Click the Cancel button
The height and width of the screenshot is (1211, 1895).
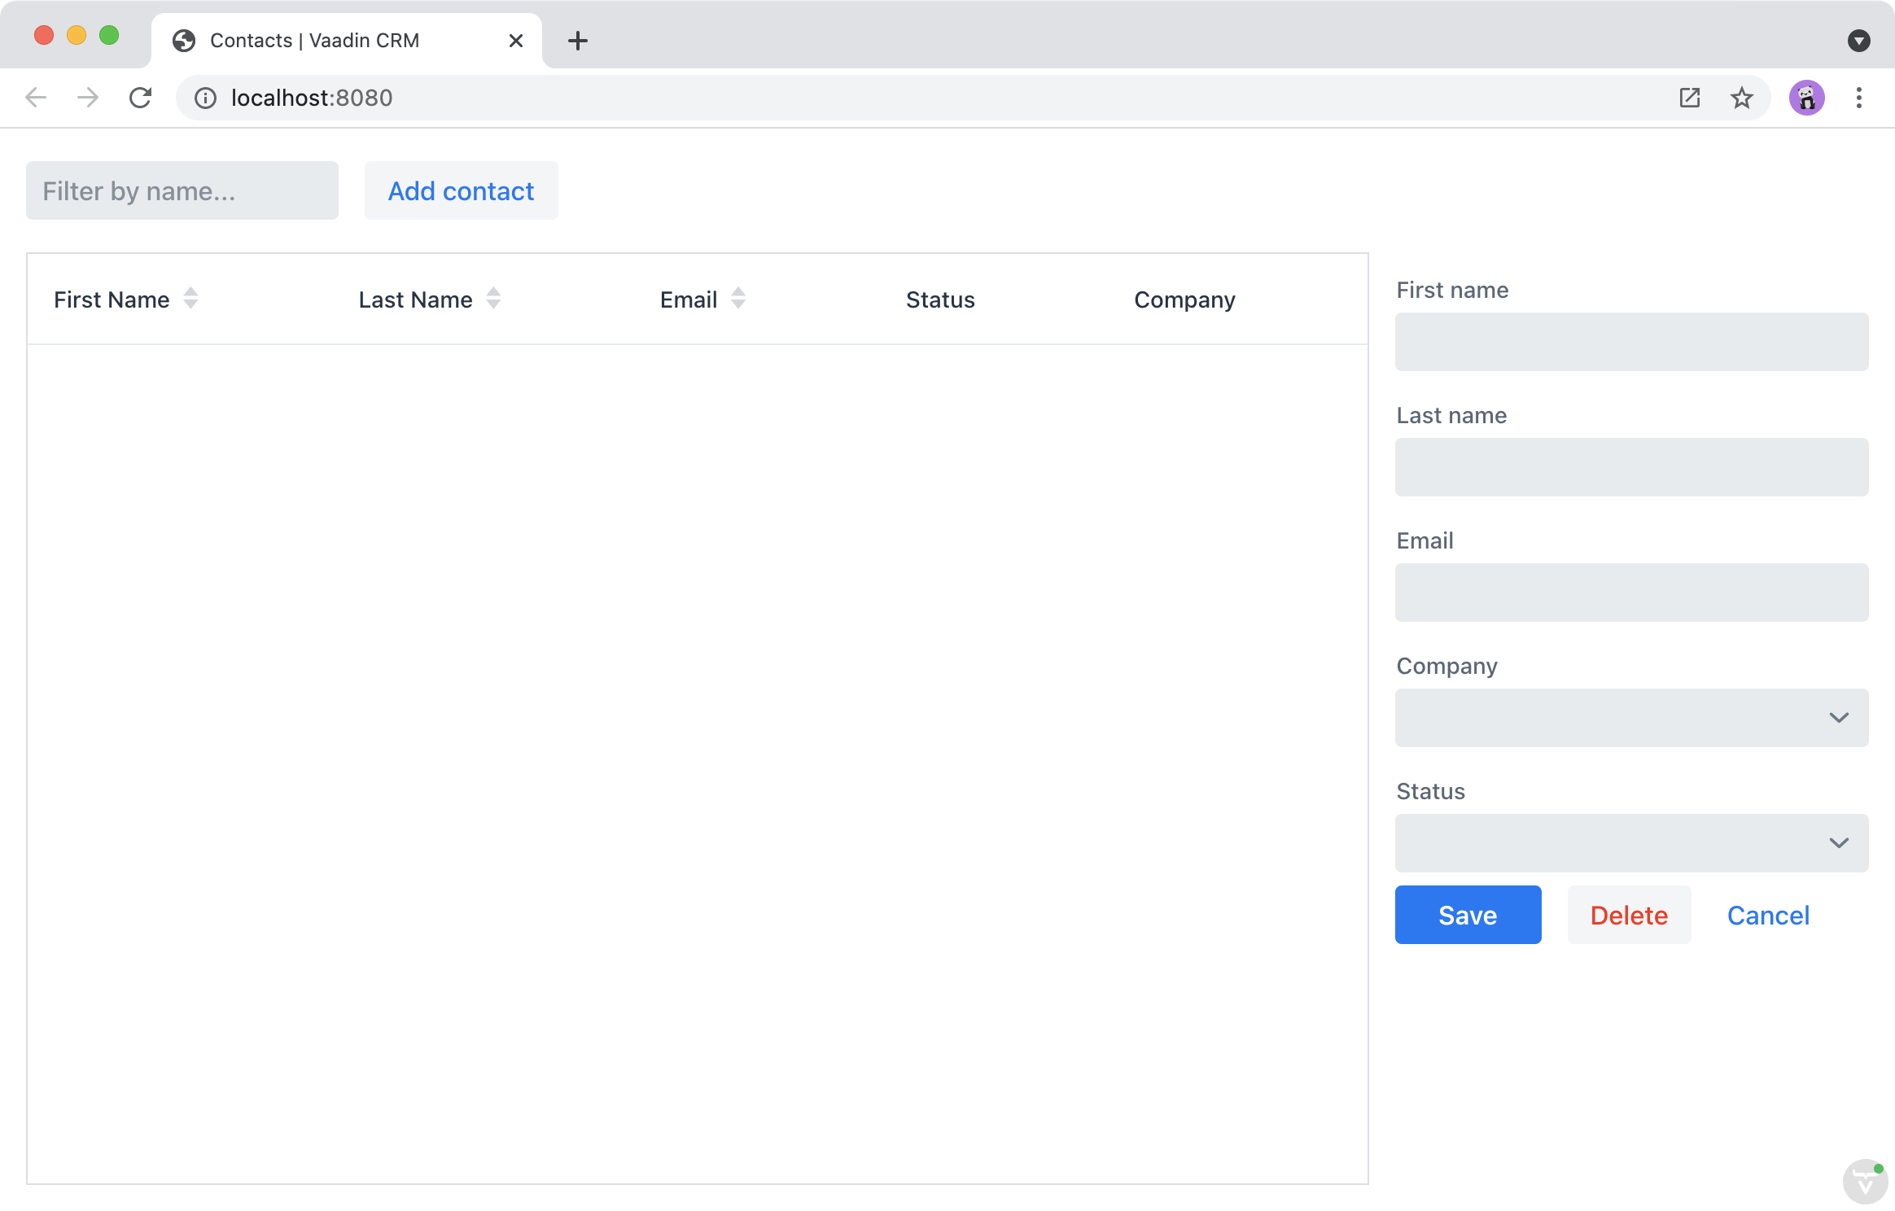click(1767, 915)
